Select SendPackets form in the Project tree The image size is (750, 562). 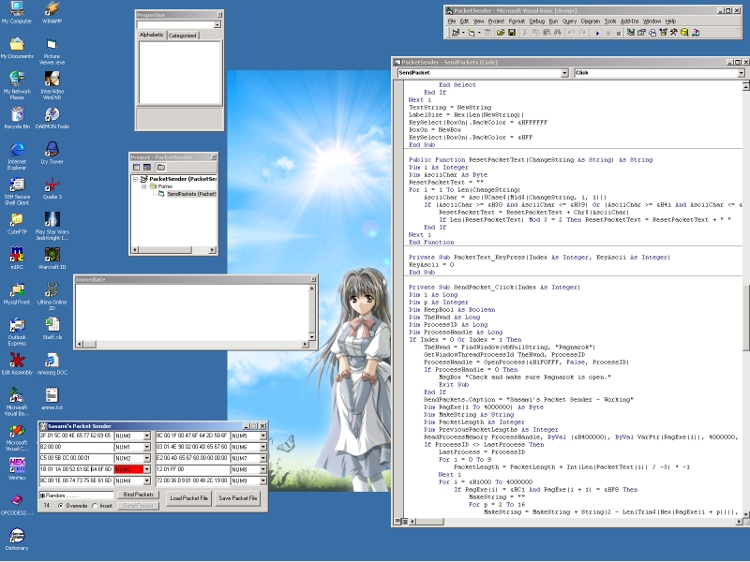pyautogui.click(x=191, y=194)
